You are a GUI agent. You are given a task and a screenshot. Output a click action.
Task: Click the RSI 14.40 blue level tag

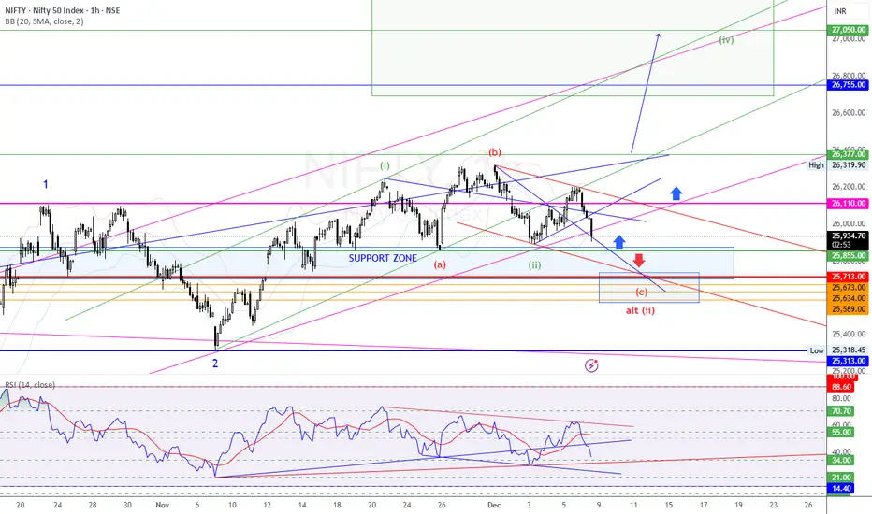pos(841,489)
